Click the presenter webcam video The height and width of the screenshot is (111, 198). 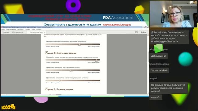click(173, 14)
